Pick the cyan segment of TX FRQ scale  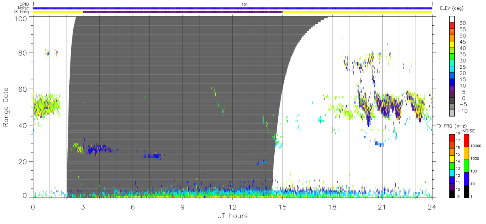click(452, 173)
